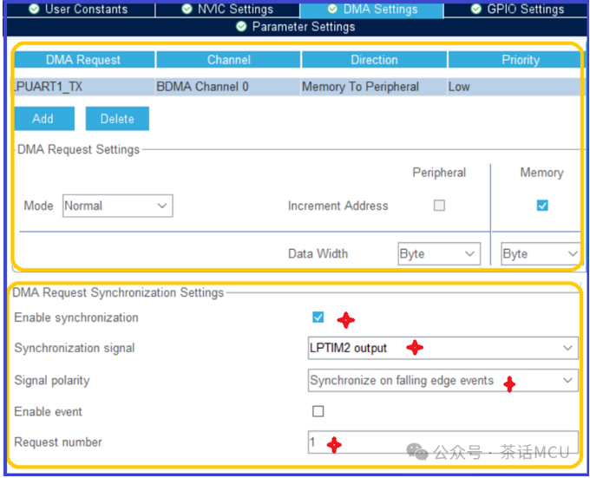The height and width of the screenshot is (478, 590).
Task: Click the green check icon beside Parameter Settings
Action: pos(241,27)
